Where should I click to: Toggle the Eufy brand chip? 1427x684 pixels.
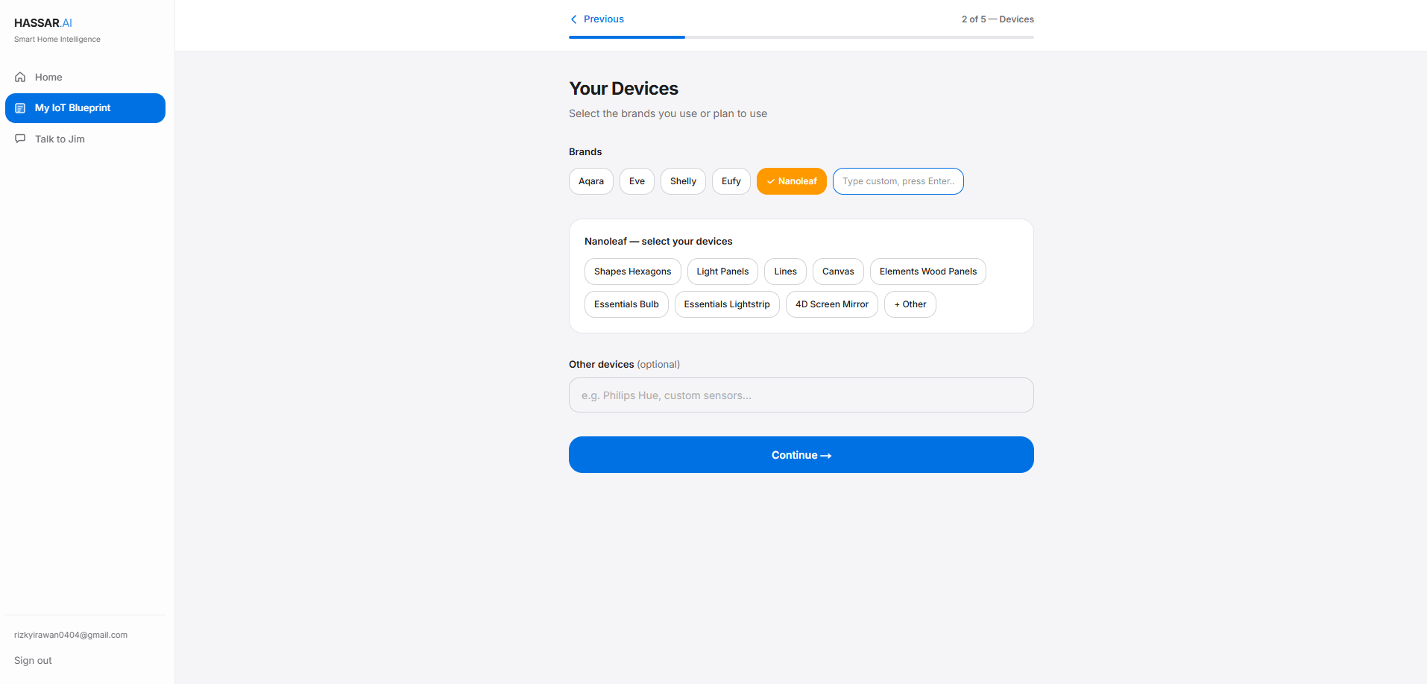click(x=731, y=181)
